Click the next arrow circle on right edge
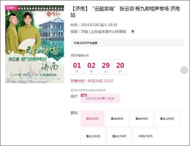 click(184, 70)
